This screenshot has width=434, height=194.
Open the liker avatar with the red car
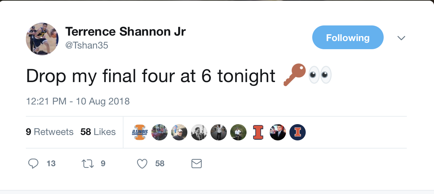160,132
